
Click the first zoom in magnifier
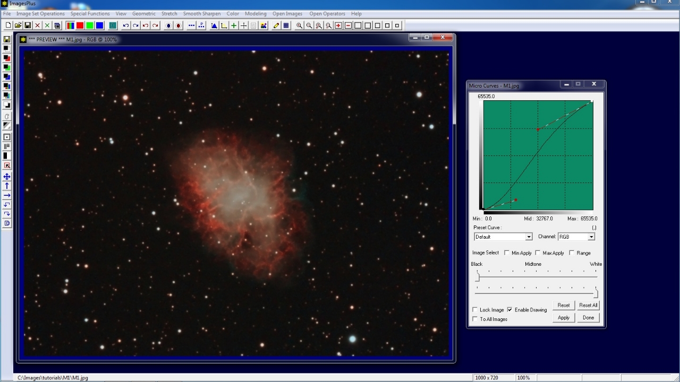300,25
